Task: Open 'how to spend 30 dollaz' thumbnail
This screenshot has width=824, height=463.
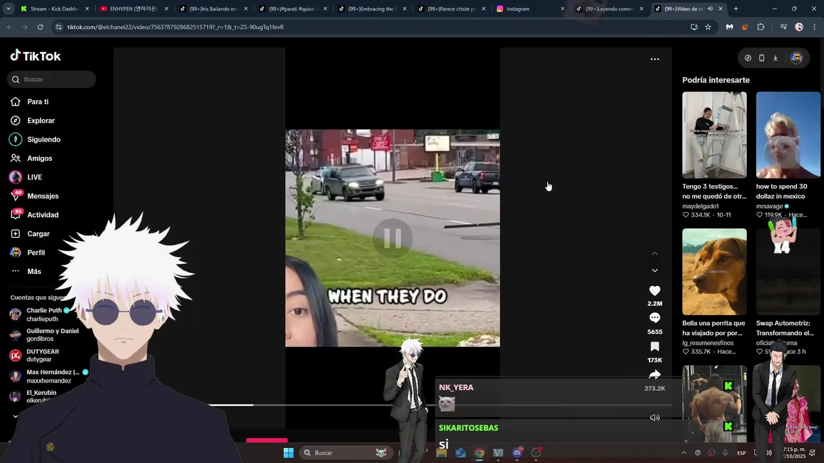Action: coord(788,135)
